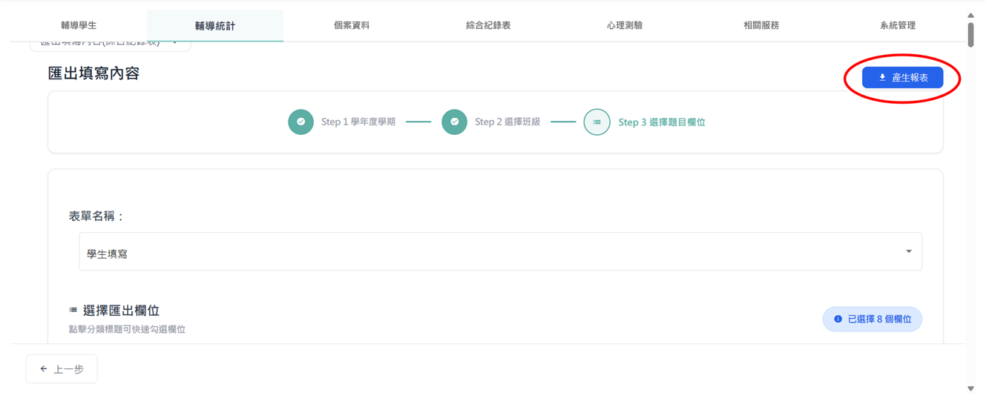Expand the dropdown arrow at right of 表單名稱 field
The height and width of the screenshot is (404, 986).
coord(909,251)
